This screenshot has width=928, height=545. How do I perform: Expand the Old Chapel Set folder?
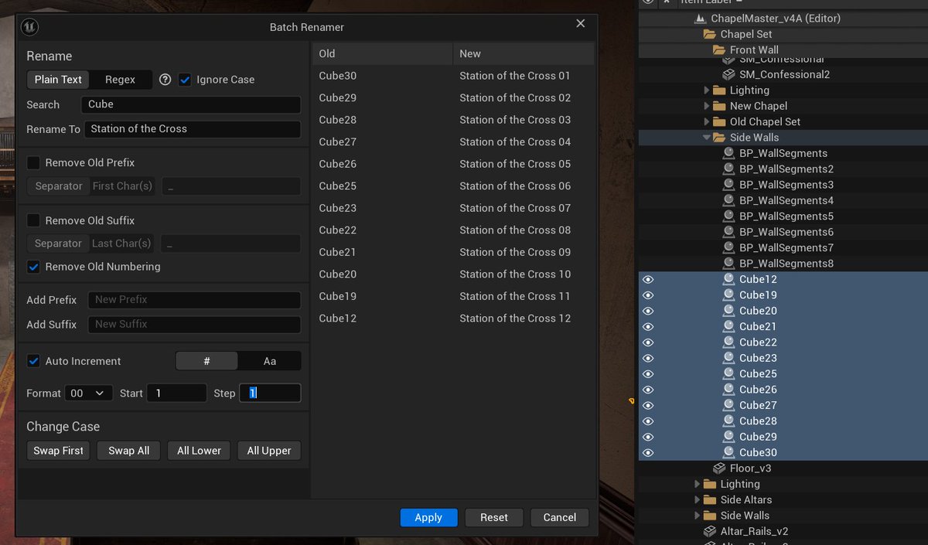tap(707, 121)
